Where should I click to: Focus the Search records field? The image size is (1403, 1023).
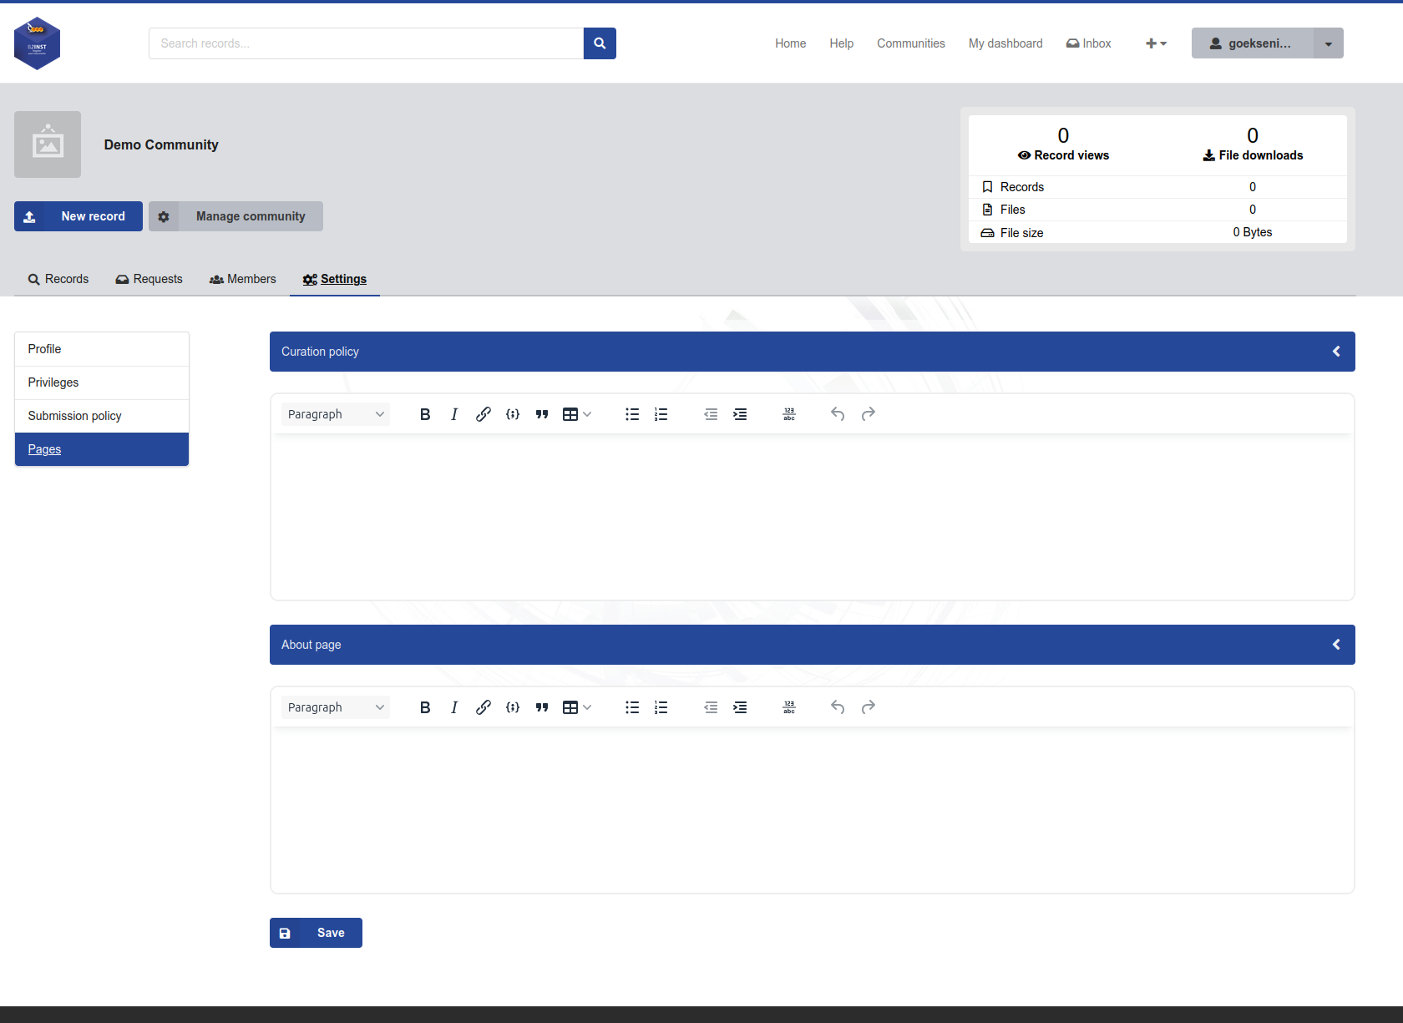[x=366, y=43]
